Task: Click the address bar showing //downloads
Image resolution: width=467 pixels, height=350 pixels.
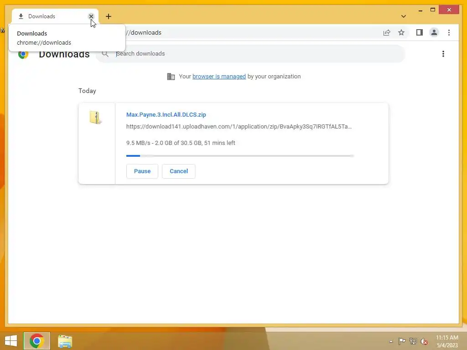Action: [143, 32]
